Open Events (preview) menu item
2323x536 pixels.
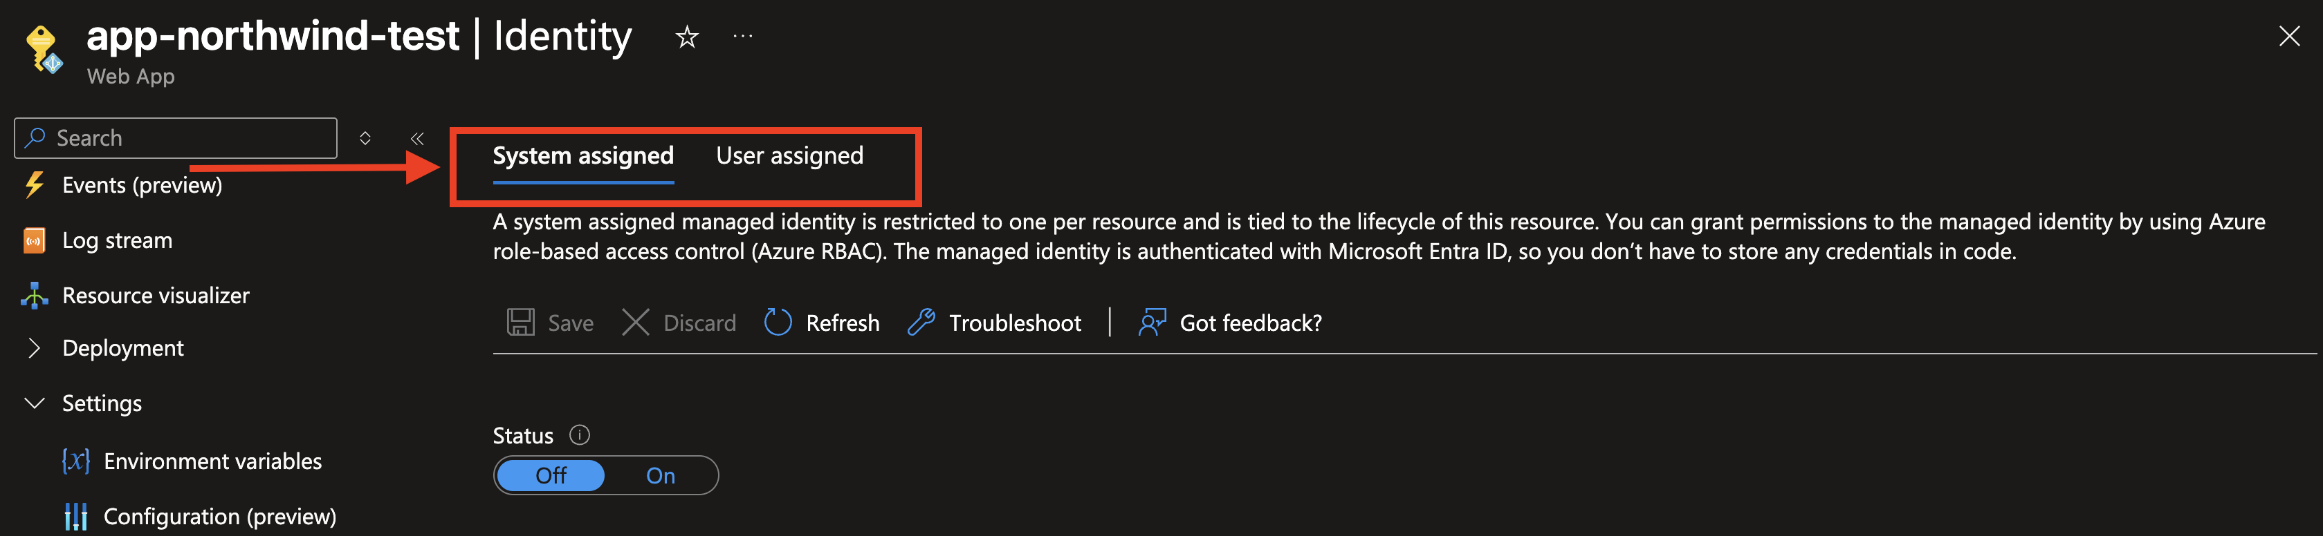pyautogui.click(x=142, y=184)
